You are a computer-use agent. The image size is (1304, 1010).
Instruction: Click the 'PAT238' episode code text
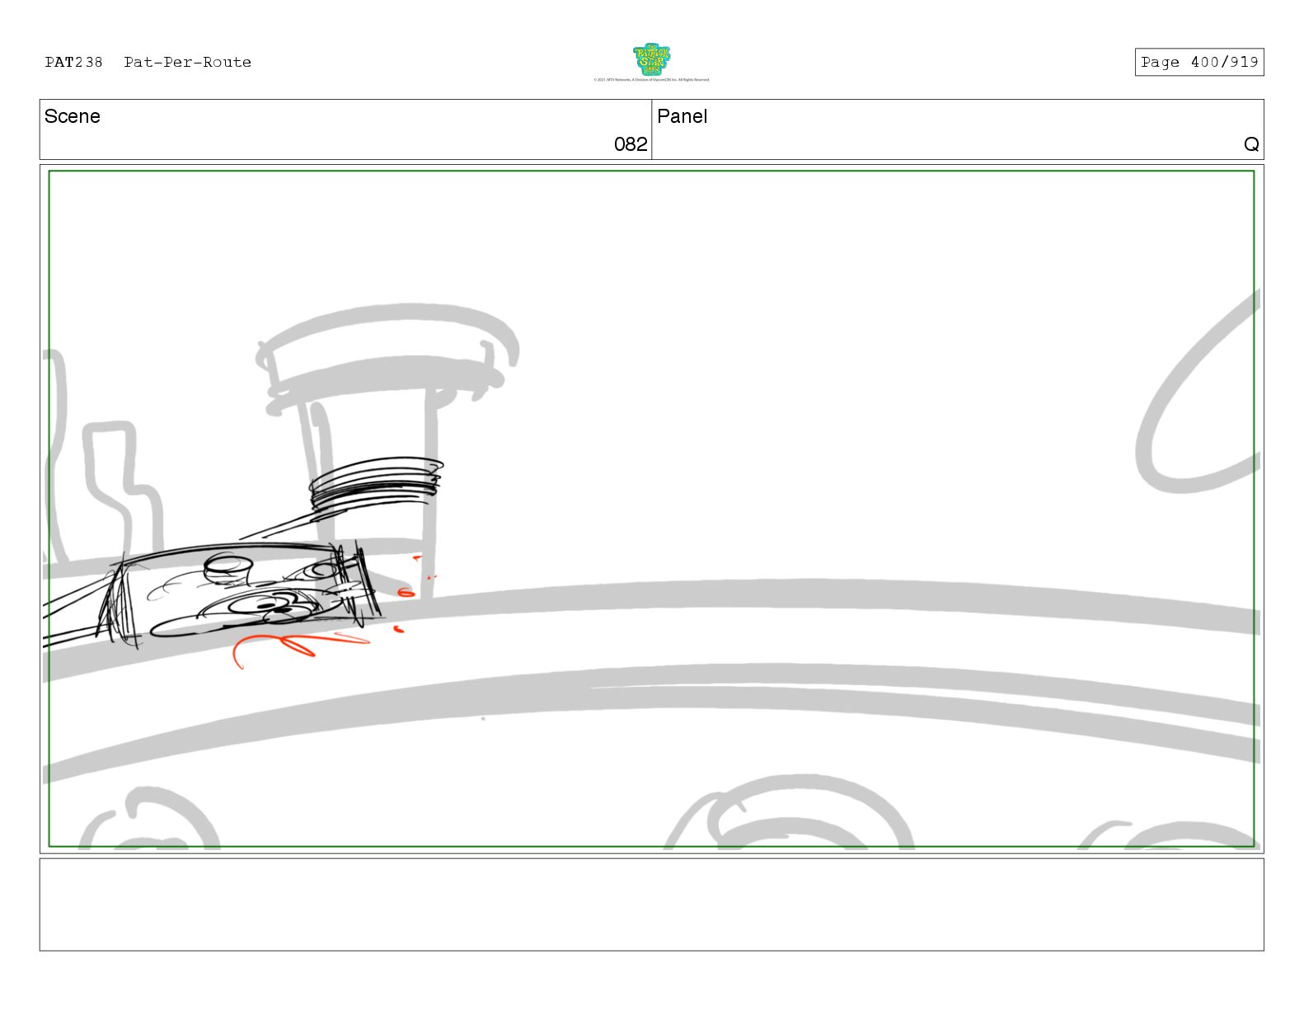coord(73,62)
